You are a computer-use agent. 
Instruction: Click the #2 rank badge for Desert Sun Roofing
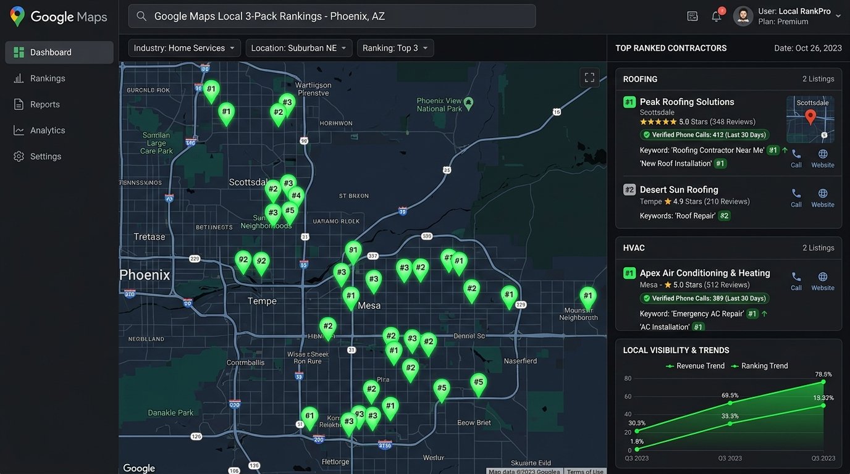click(629, 189)
